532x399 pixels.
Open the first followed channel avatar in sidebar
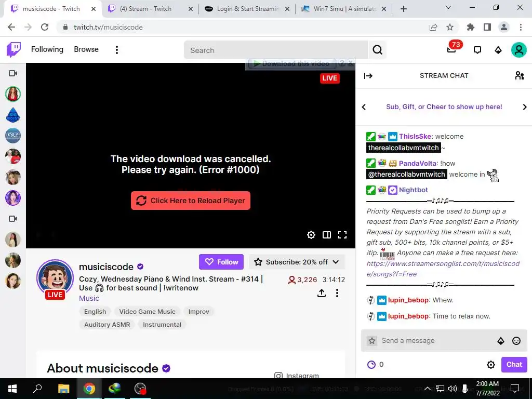[13, 94]
